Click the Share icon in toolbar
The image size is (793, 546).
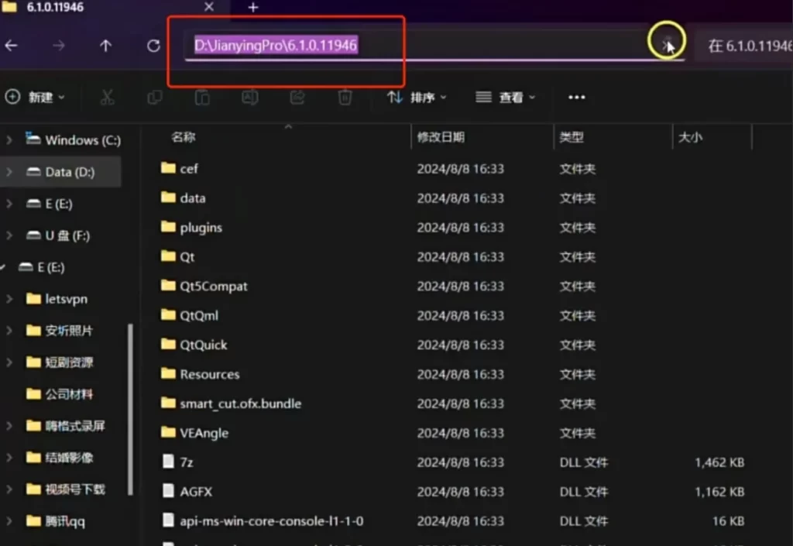click(x=297, y=97)
